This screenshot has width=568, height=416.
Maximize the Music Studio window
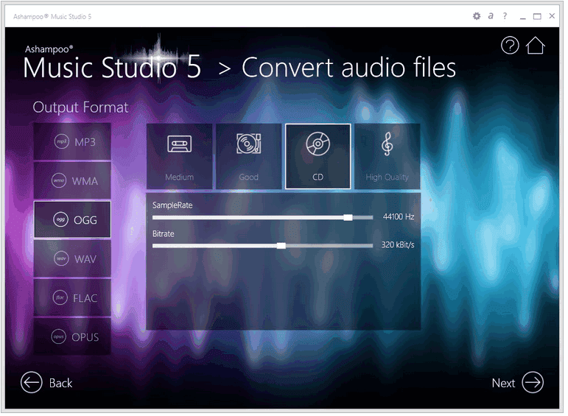(537, 16)
